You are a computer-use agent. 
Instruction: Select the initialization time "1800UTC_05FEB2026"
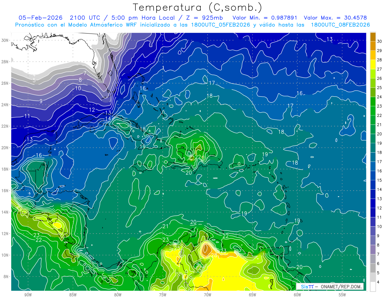(220, 25)
